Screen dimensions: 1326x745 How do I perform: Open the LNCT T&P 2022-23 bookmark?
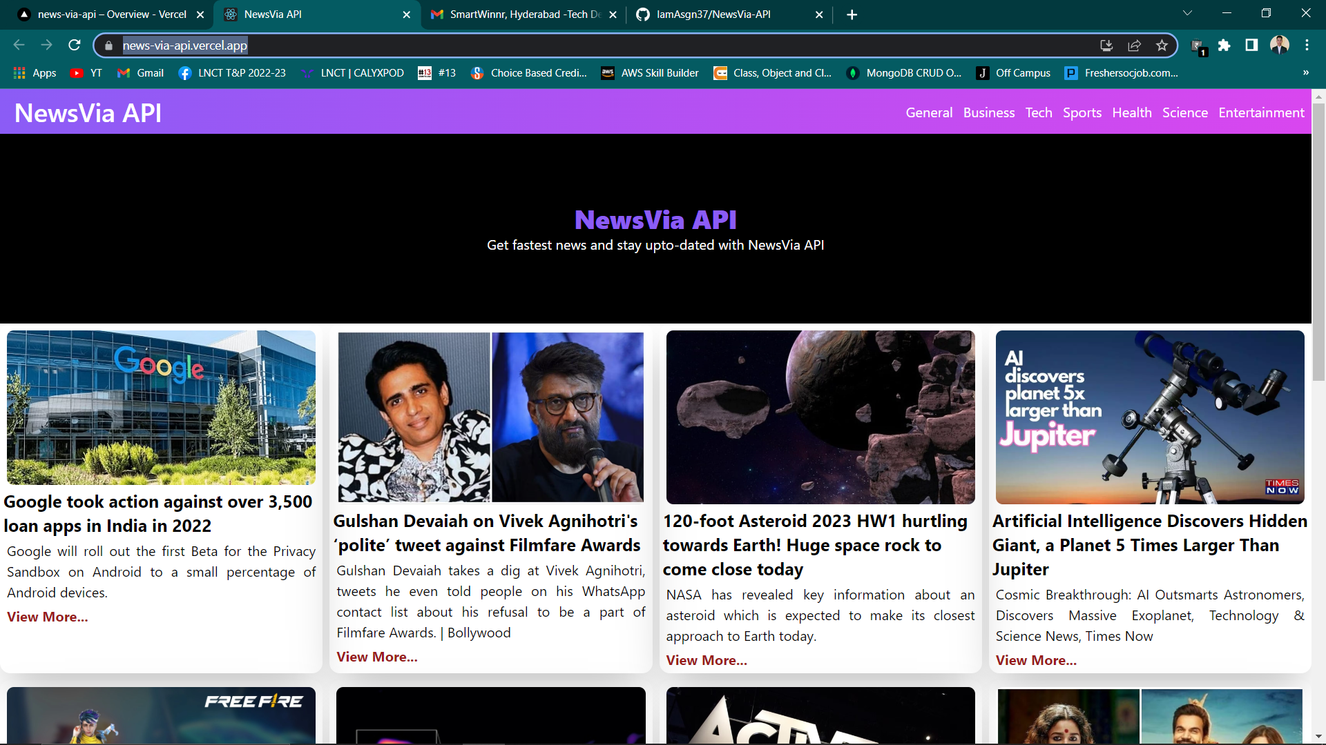point(232,73)
